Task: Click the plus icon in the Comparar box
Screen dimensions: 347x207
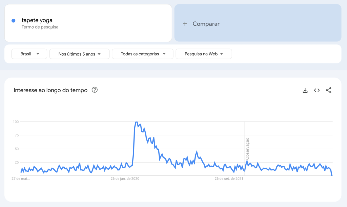Action: coord(185,24)
